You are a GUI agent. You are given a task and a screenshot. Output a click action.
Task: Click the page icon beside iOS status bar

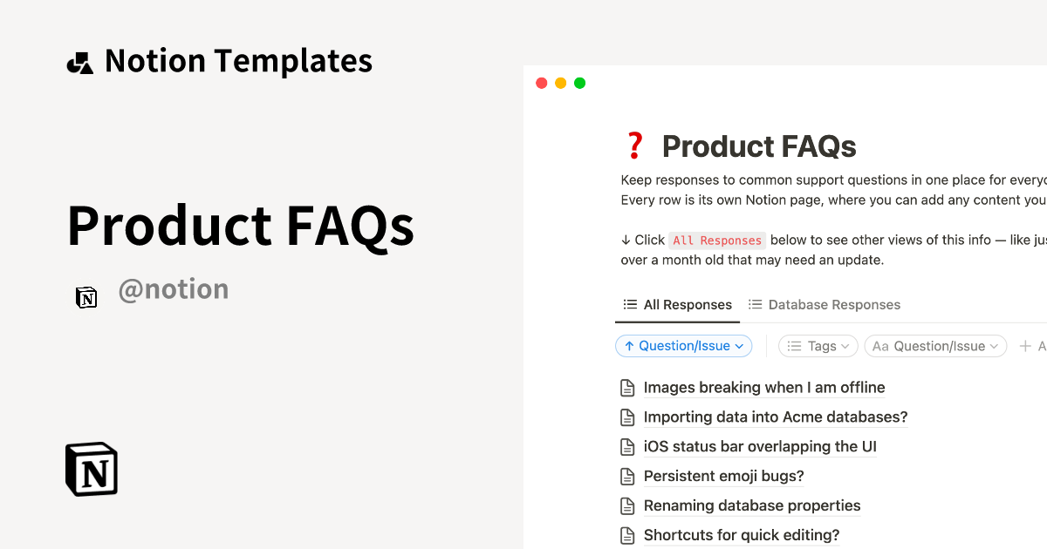(x=626, y=447)
